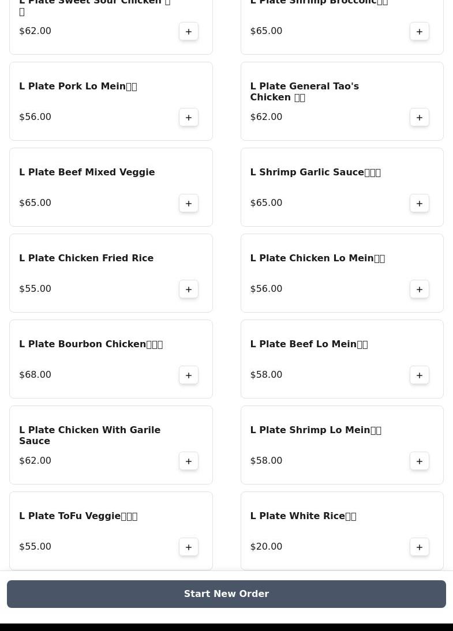The image size is (453, 631).
Task: Add L Plate Beef Lo Mein
Action: coord(420,375)
